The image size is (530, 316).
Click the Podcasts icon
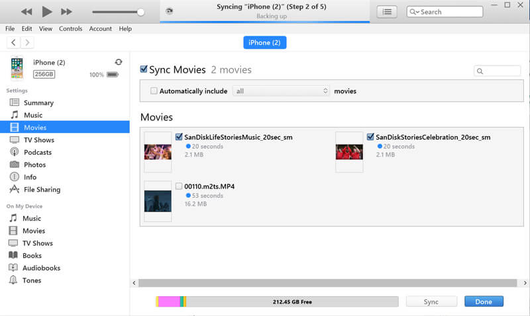pyautogui.click(x=14, y=152)
